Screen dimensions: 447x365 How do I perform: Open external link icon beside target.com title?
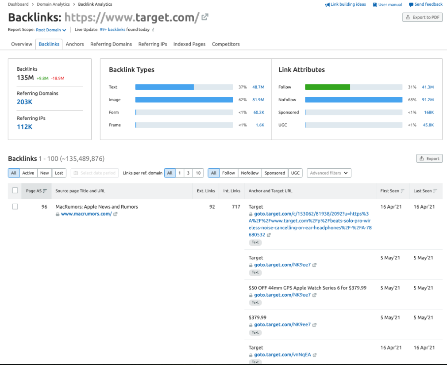pos(204,17)
